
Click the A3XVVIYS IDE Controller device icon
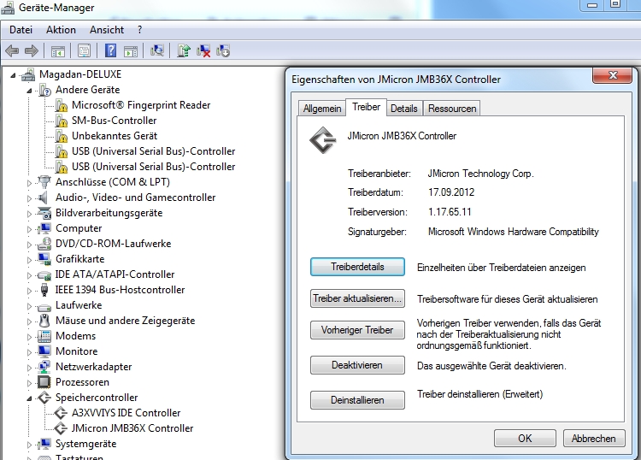click(x=61, y=413)
